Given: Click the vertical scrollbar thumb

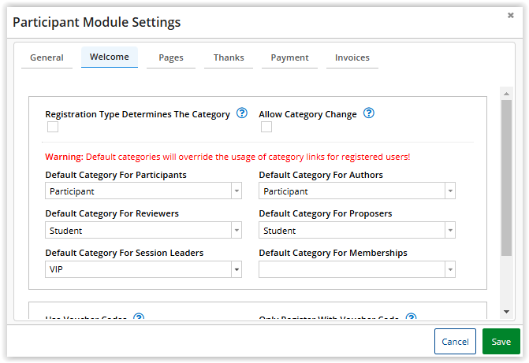Looking at the screenshot, I should [506, 178].
